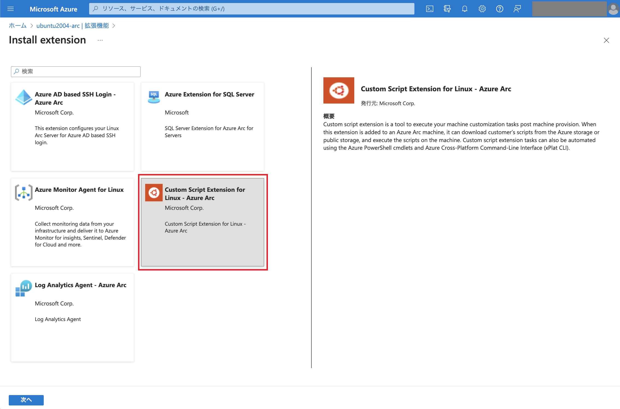620x409 pixels.
Task: Open the ellipsis menu beside Install extension
Action: pyautogui.click(x=100, y=40)
